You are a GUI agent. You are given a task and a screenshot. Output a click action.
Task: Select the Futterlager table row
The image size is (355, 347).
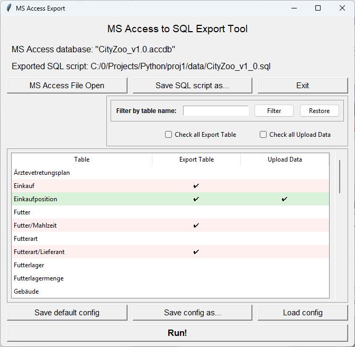pos(170,265)
